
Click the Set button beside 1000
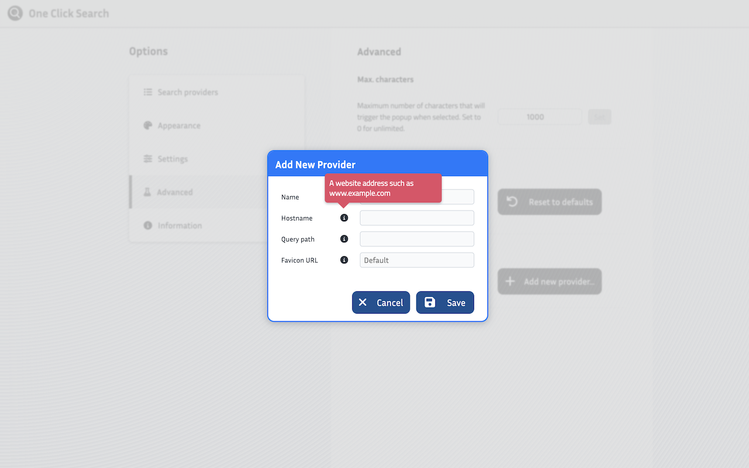tap(599, 117)
